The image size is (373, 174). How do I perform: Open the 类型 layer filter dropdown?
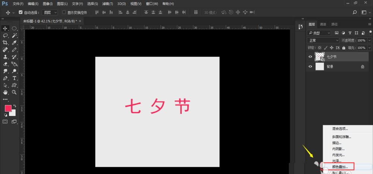coord(319,33)
